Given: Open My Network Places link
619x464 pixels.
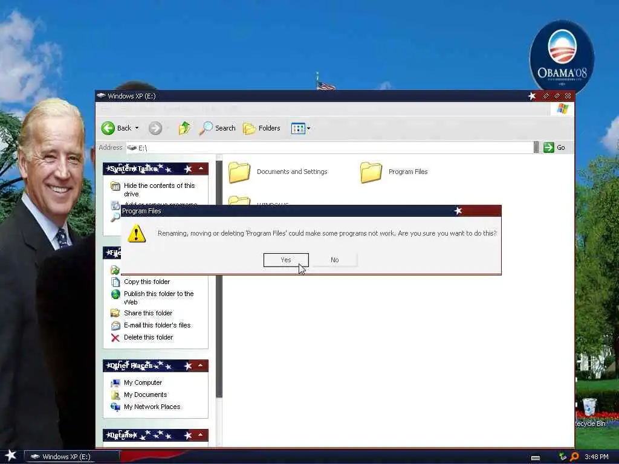Looking at the screenshot, I should (152, 407).
